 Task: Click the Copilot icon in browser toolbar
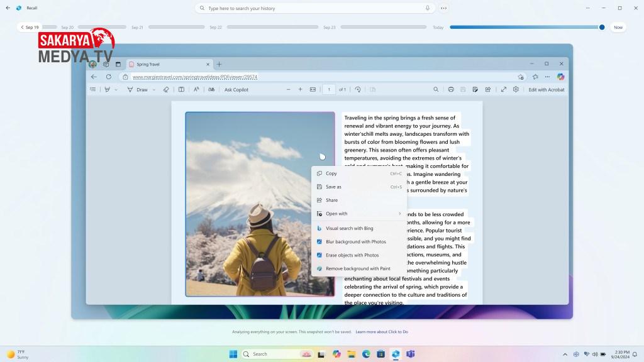point(560,77)
